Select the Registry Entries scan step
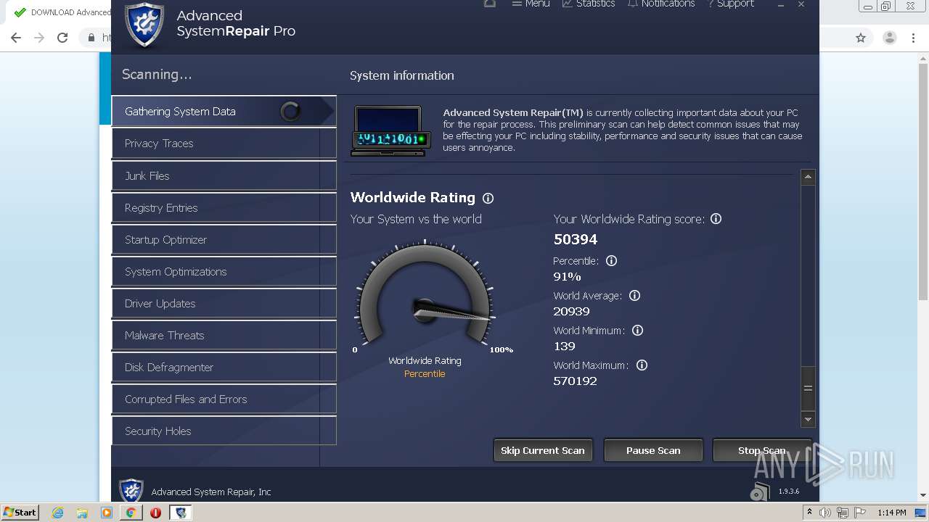The height and width of the screenshot is (522, 929). click(224, 207)
